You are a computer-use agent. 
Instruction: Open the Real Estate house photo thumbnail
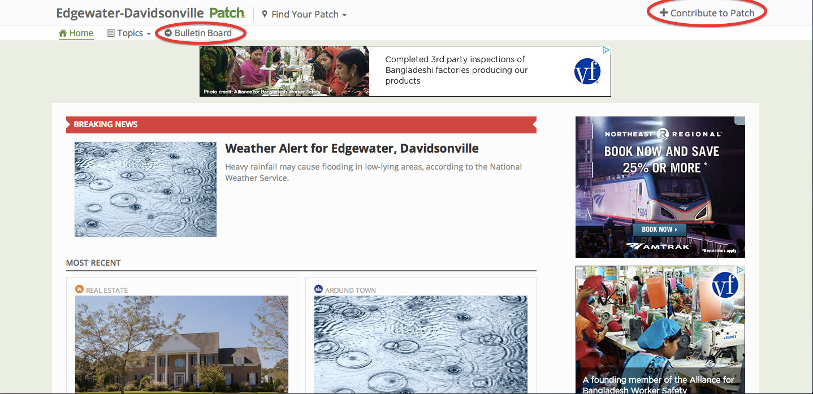pyautogui.click(x=181, y=345)
